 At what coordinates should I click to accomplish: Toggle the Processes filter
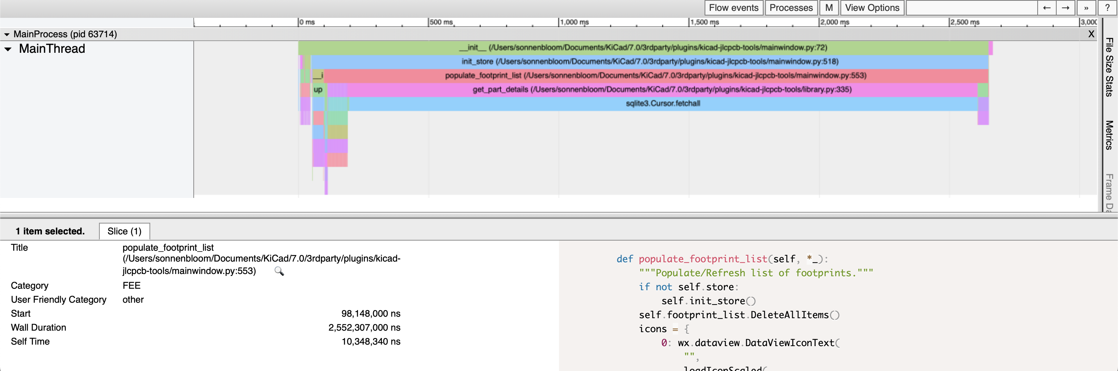tap(791, 7)
